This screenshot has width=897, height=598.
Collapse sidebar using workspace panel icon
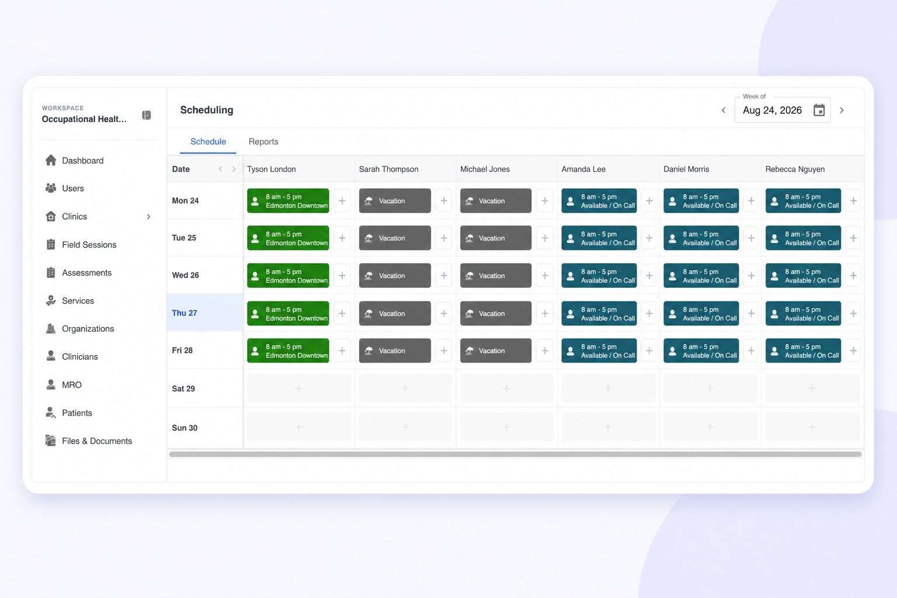[x=147, y=115]
